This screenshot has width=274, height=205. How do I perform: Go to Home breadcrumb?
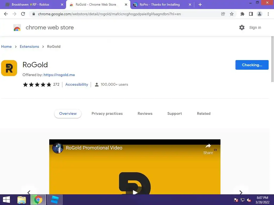(6, 46)
